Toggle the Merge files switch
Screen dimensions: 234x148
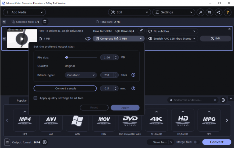click(196, 142)
